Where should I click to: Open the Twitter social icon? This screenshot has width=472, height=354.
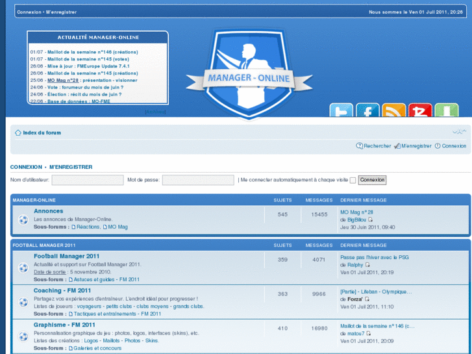click(x=341, y=110)
